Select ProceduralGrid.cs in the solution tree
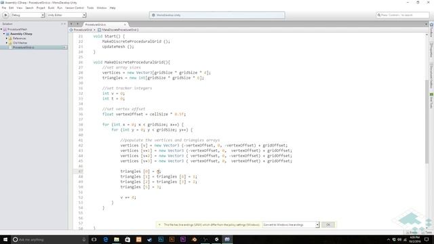This screenshot has height=244, width=434. (x=34, y=47)
